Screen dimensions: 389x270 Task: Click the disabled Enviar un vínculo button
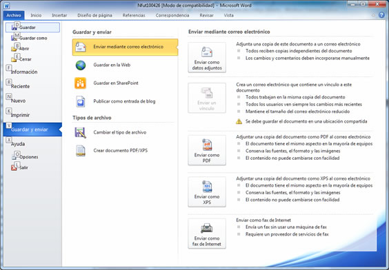pos(207,98)
